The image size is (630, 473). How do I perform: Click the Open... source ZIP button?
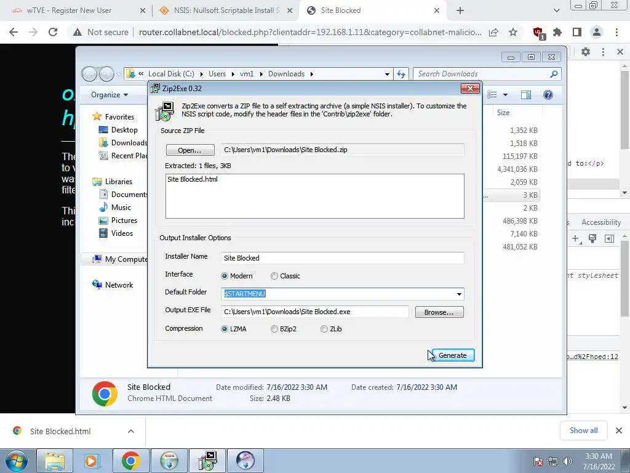pos(190,150)
